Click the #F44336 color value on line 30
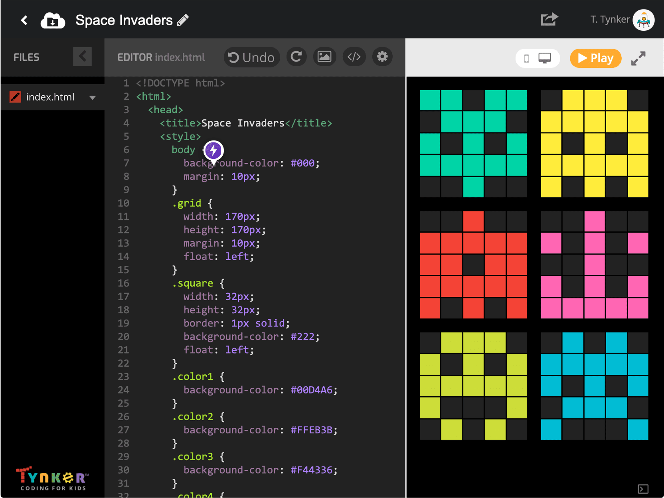 pos(311,470)
